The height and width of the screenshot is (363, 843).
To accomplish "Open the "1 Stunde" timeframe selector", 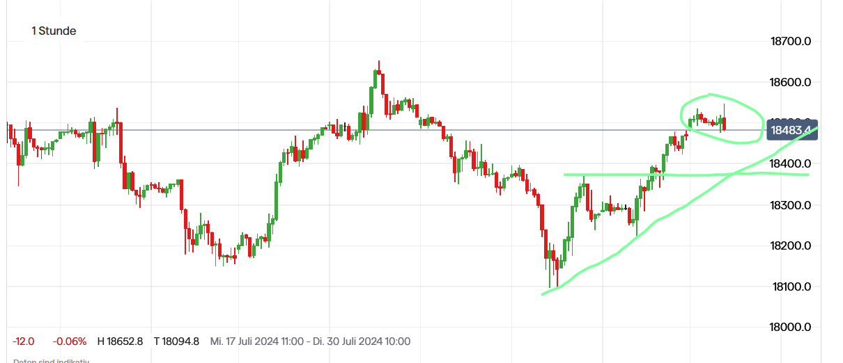I will click(54, 31).
